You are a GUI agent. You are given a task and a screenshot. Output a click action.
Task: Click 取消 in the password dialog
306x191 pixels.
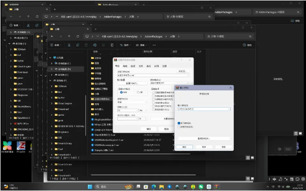[204, 147]
